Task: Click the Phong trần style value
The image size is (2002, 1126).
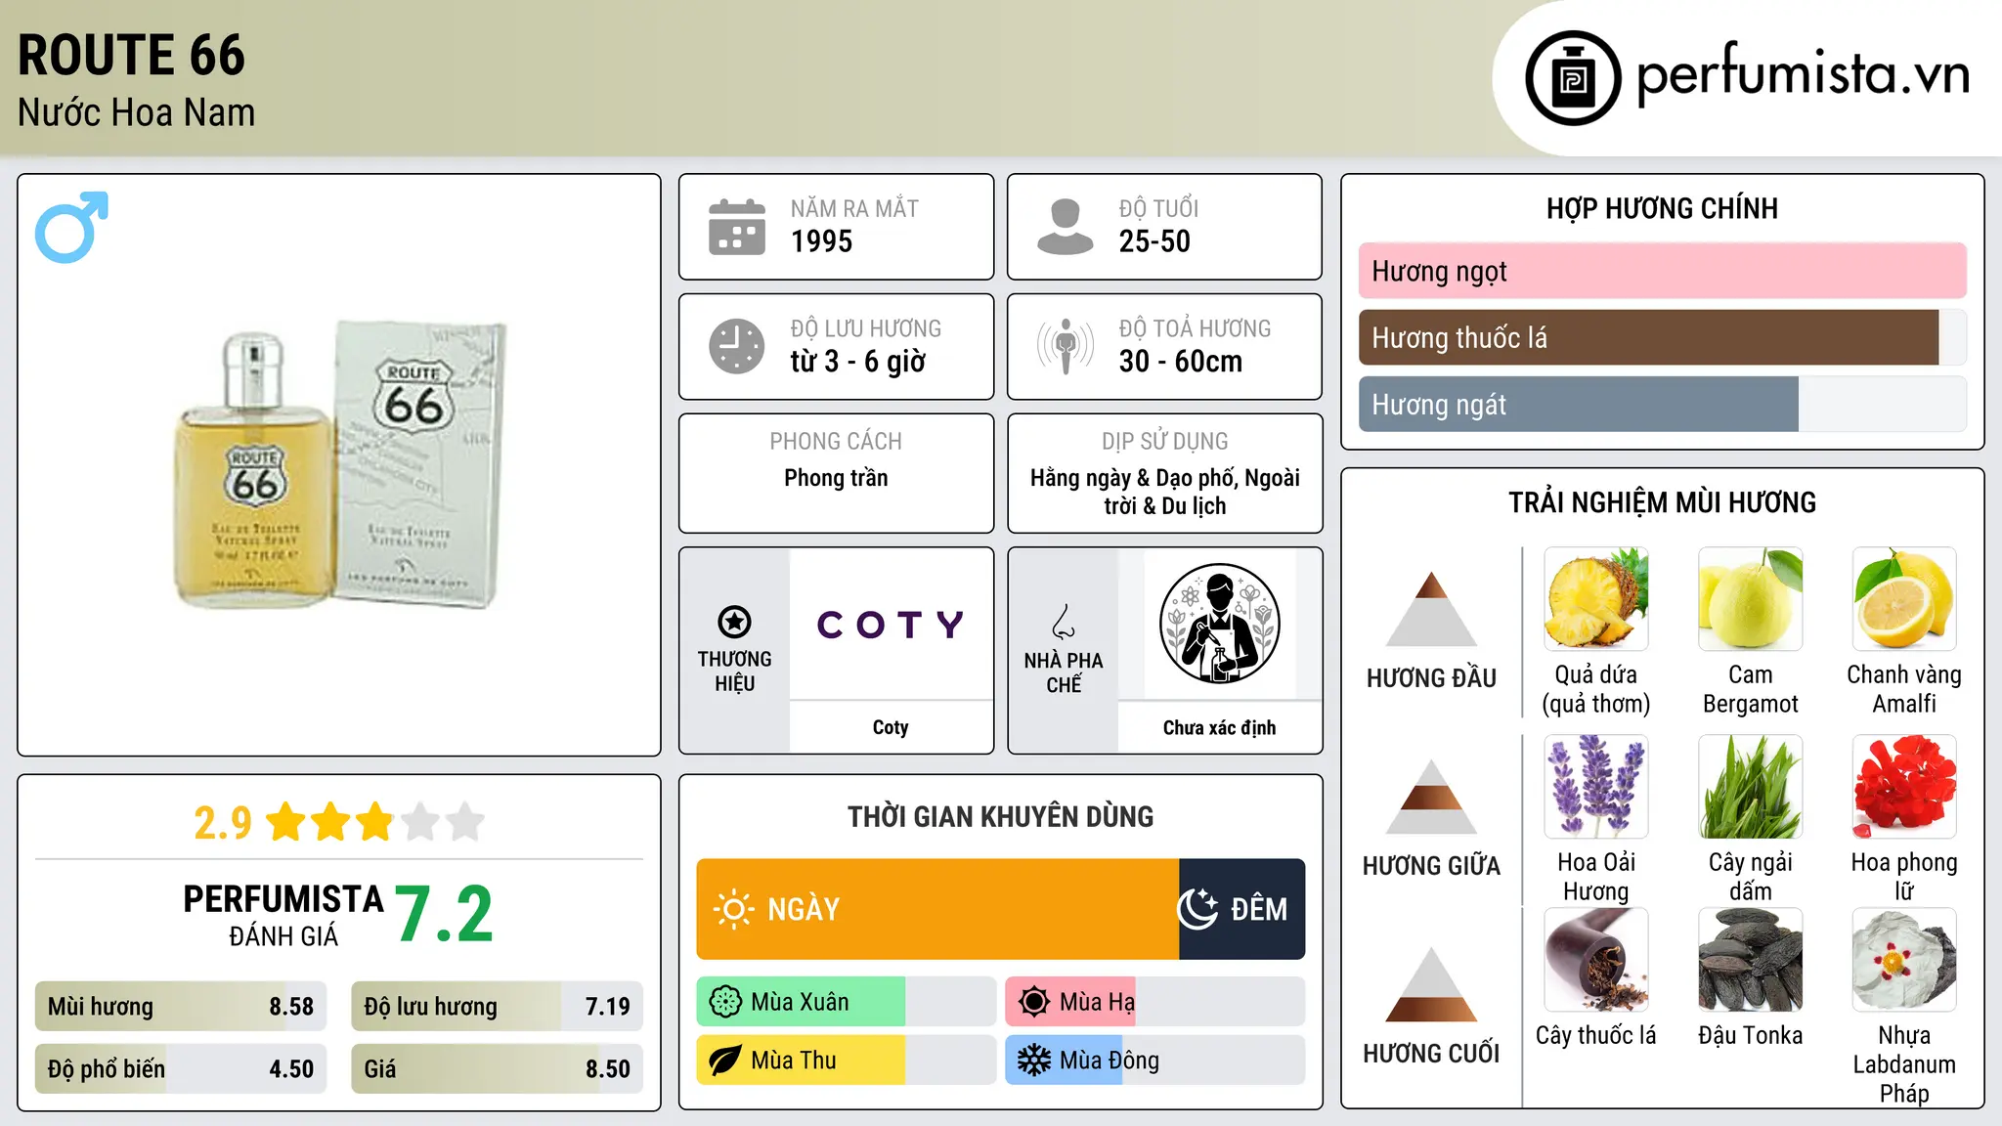Action: click(x=836, y=478)
